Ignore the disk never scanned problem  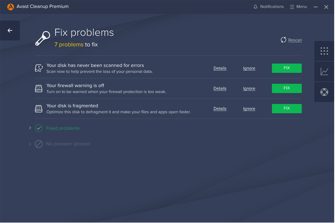coord(249,68)
